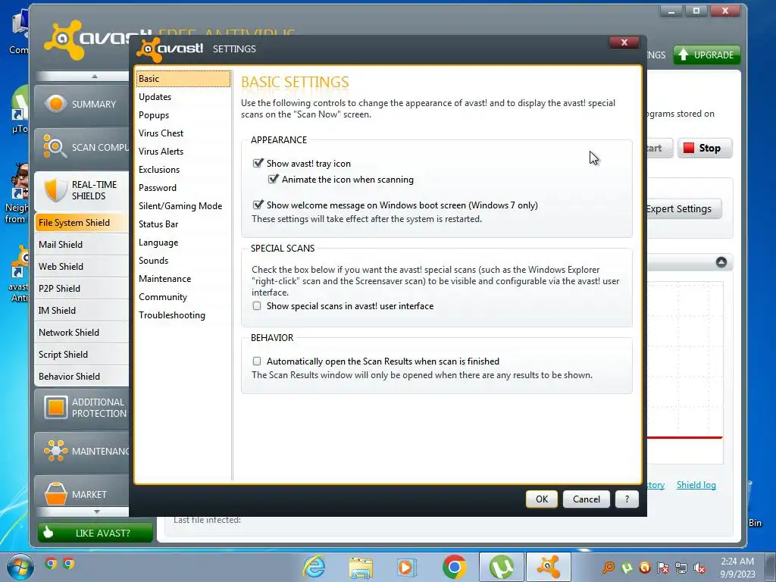776x582 pixels.
Task: Select Popups in the settings list
Action: coord(183,115)
